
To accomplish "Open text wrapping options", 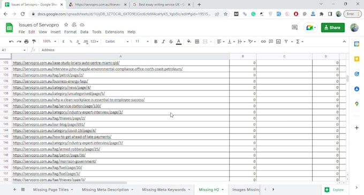I will 241,42.
